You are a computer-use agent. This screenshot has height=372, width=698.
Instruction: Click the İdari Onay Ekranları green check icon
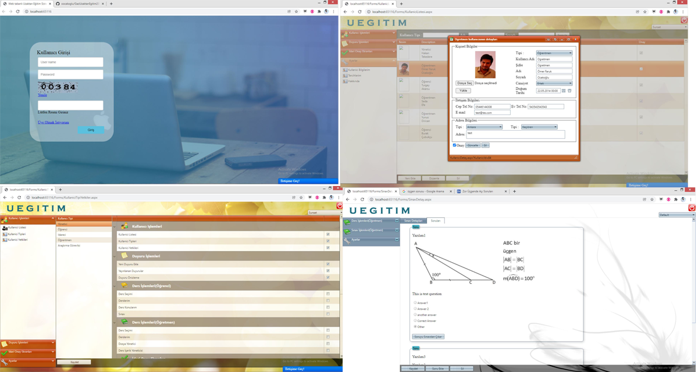click(x=4, y=352)
